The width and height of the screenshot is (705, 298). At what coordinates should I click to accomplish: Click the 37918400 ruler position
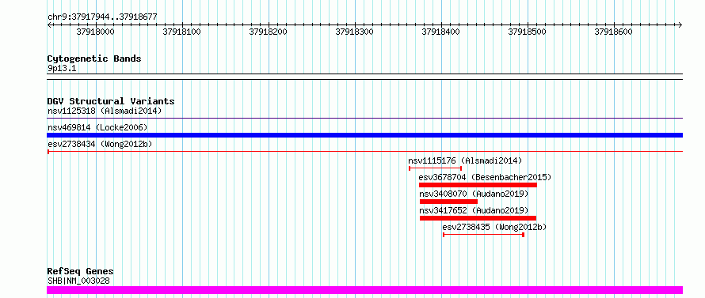click(440, 32)
